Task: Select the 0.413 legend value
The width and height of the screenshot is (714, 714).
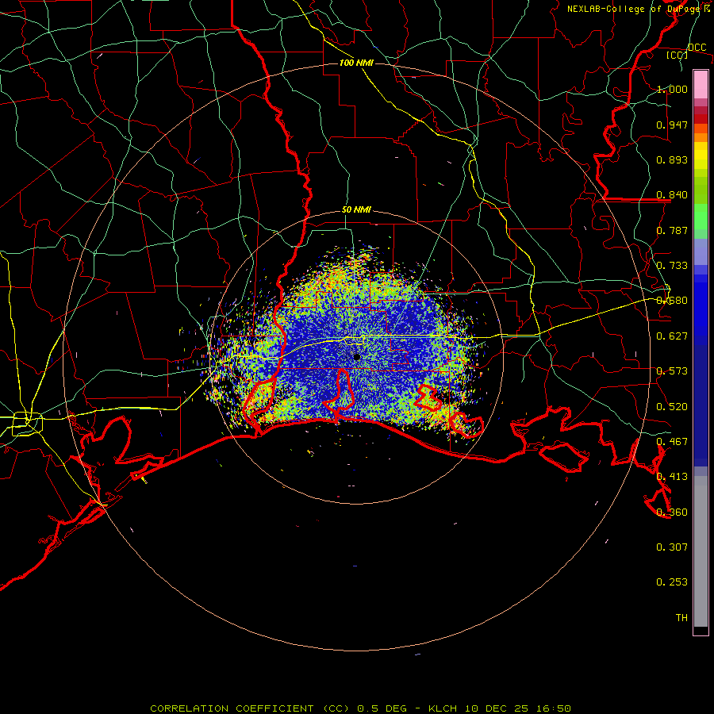Action: tap(672, 477)
